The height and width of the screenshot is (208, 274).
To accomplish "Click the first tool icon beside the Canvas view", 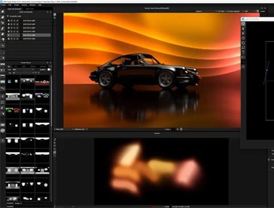I will pyautogui.click(x=55, y=139).
